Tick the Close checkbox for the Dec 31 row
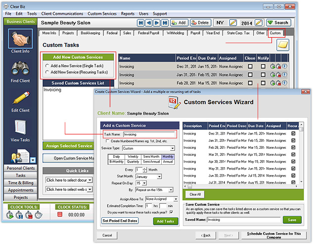Image resolution: width=314 pixels, height=244 pixels. (250, 66)
